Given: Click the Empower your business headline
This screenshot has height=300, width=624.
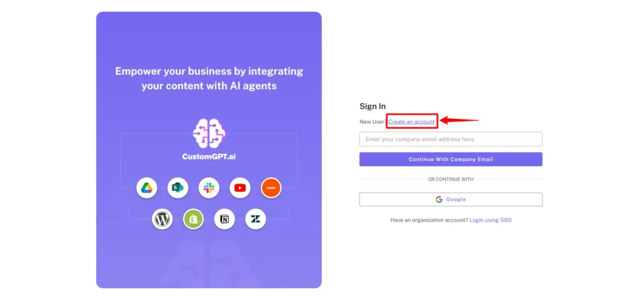Looking at the screenshot, I should (209, 79).
